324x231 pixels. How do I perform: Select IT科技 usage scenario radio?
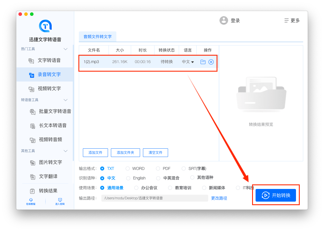coord(238,188)
